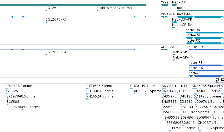The width and height of the screenshot is (224, 132).
Task: Open the RH16524.5prime EST label
Action: 100,96
